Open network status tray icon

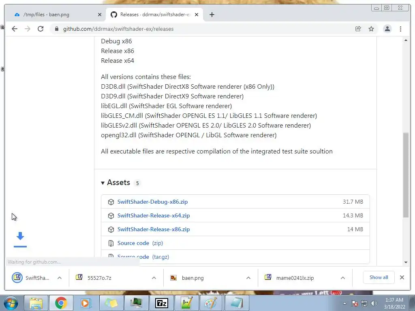[364, 303]
